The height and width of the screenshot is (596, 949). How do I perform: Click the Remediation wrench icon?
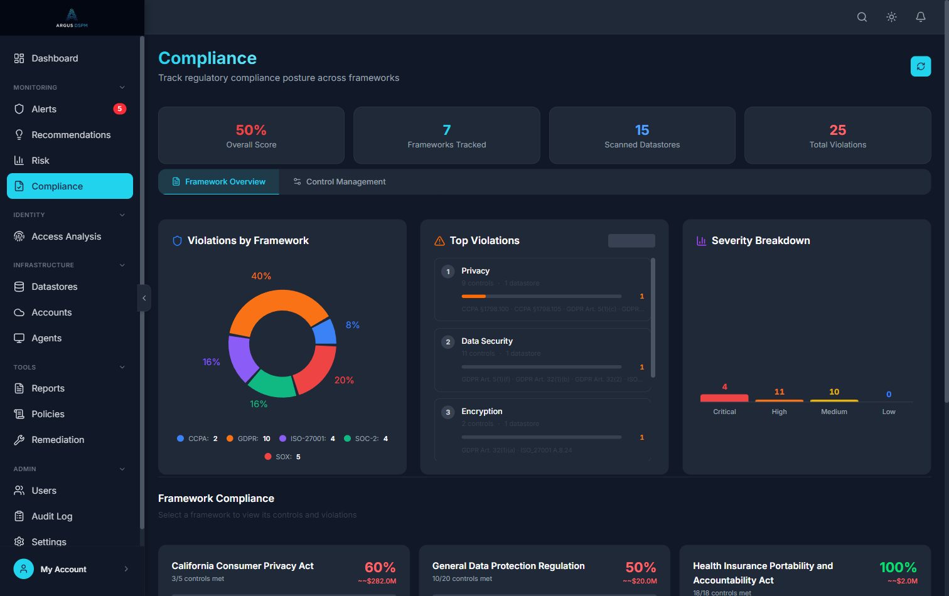click(19, 440)
